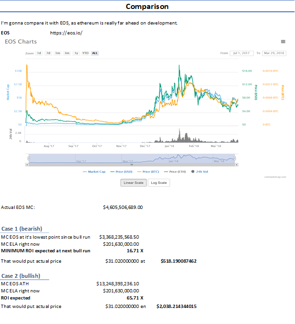Click the $10B market cap axis label
Image resolution: width=295 pixels, height=324 pixels.
click(x=18, y=71)
